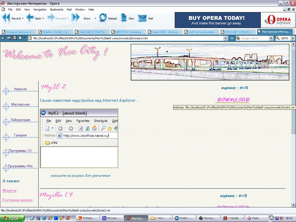Follow the 'Гостевая книга' link

[17, 200]
